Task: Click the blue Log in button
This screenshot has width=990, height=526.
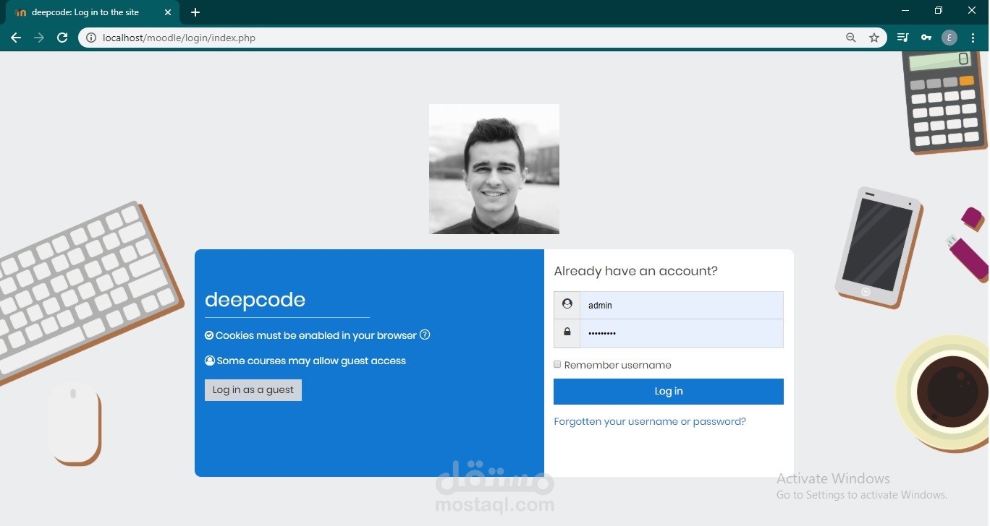Action: 669,392
